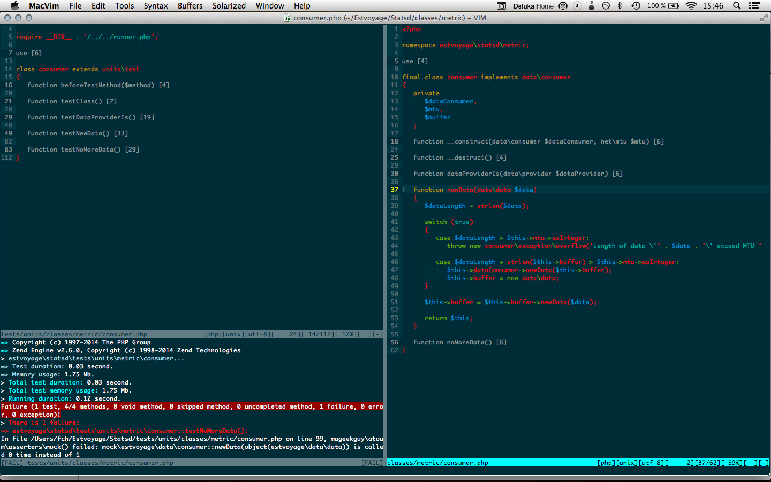
Task: Open the Notification Center list icon
Action: [754, 6]
